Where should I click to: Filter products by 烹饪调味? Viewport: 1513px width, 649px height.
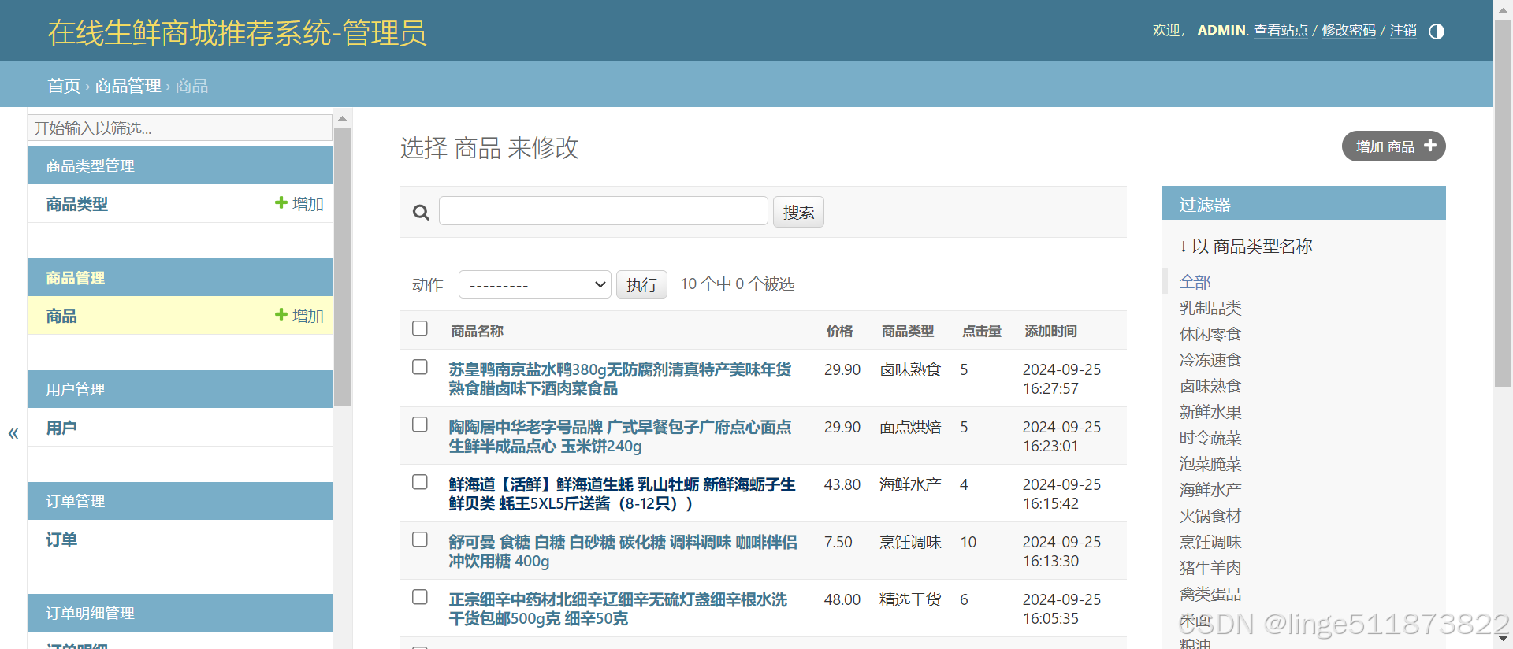point(1210,542)
